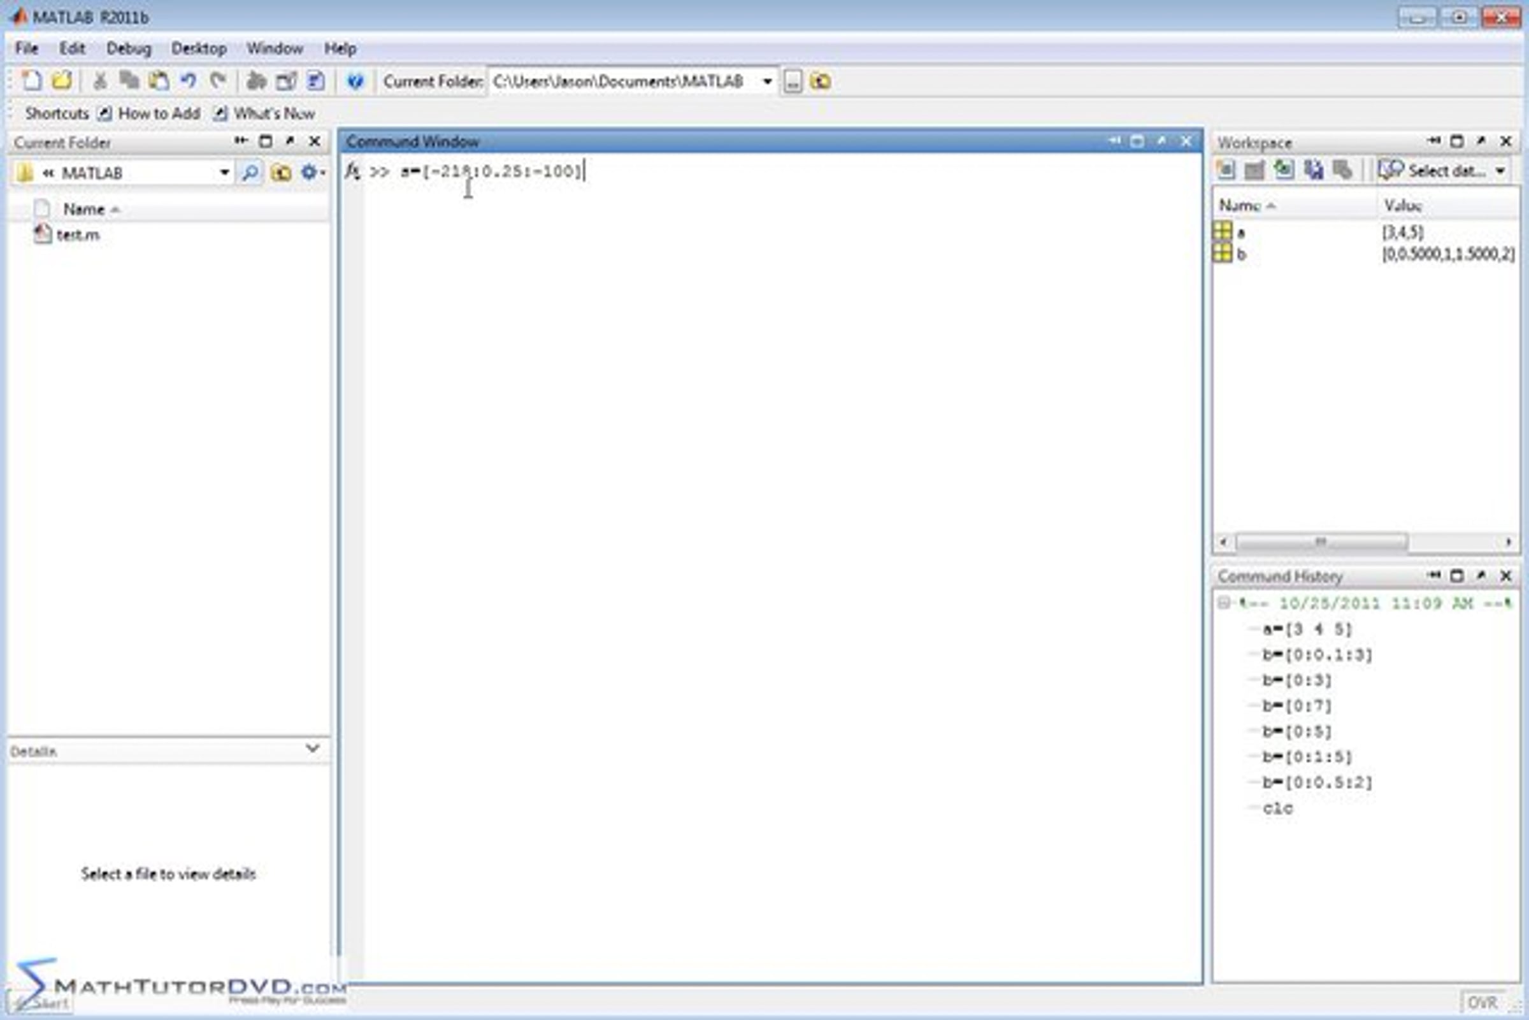This screenshot has height=1020, width=1529.
Task: Select the clc history entry
Action: [1277, 808]
